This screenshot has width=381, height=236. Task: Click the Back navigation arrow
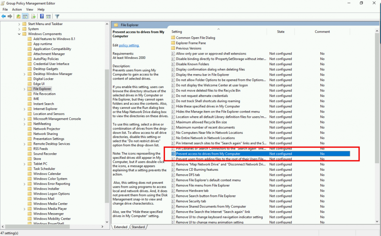(4, 16)
